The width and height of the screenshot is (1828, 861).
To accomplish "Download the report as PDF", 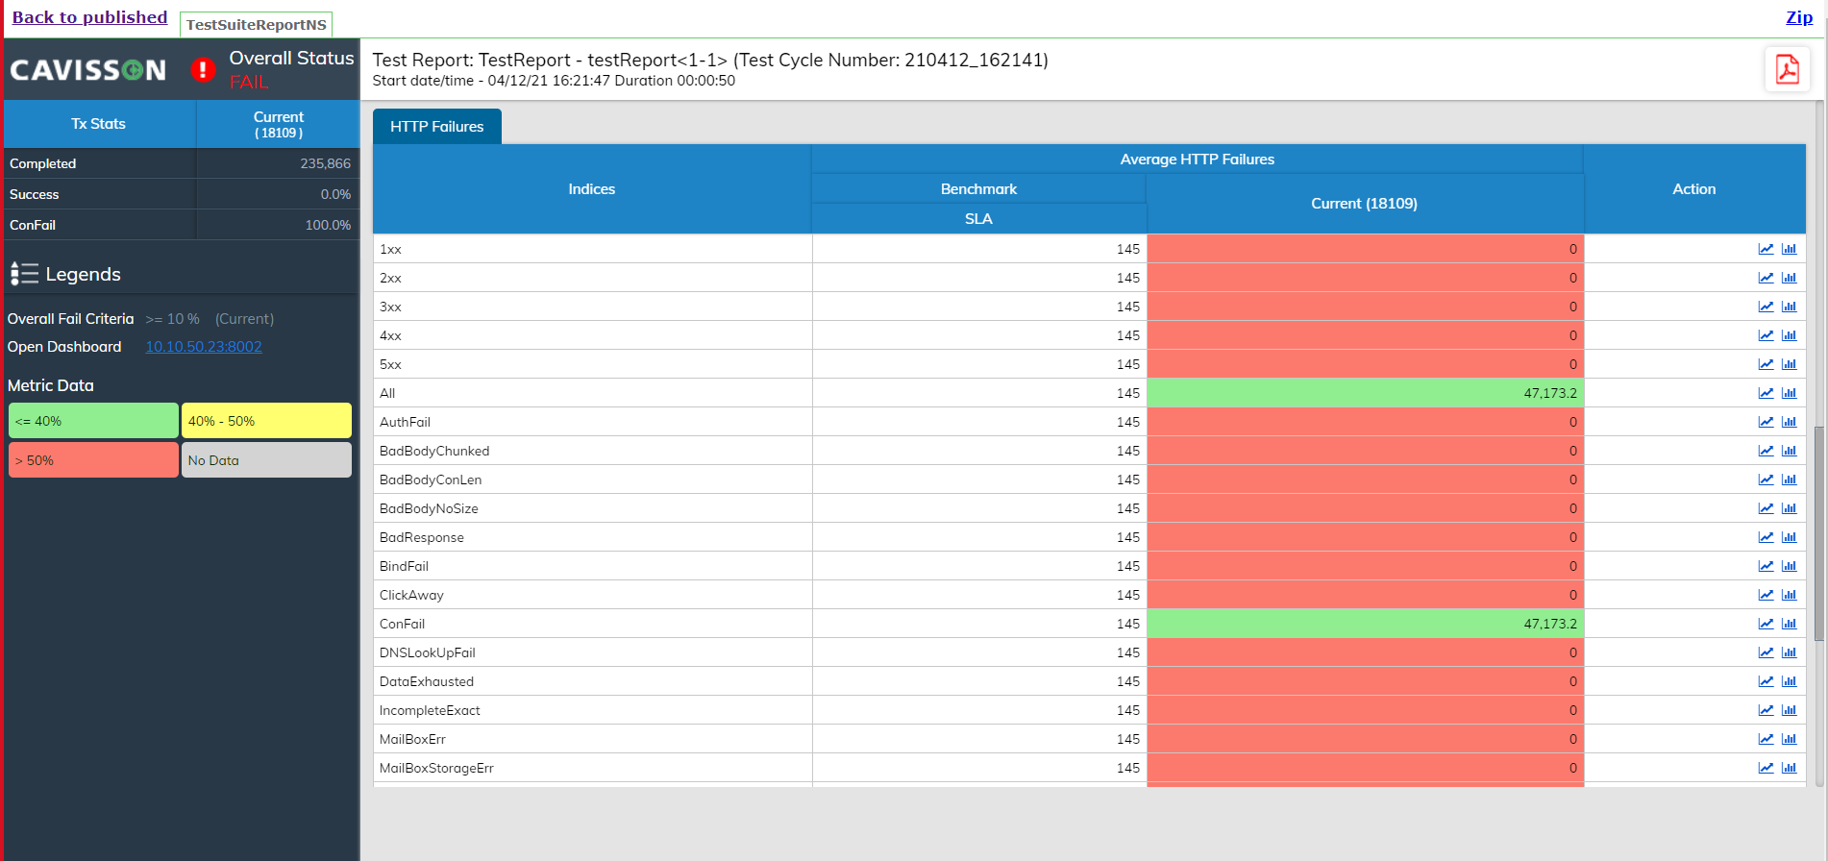I will (x=1787, y=69).
